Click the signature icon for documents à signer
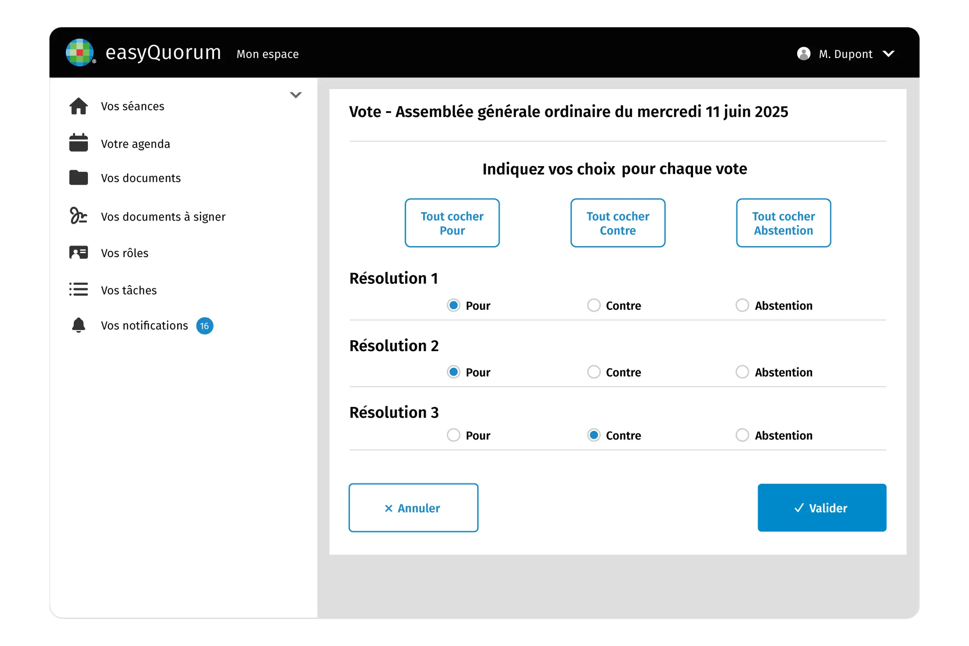969x646 pixels. tap(78, 216)
